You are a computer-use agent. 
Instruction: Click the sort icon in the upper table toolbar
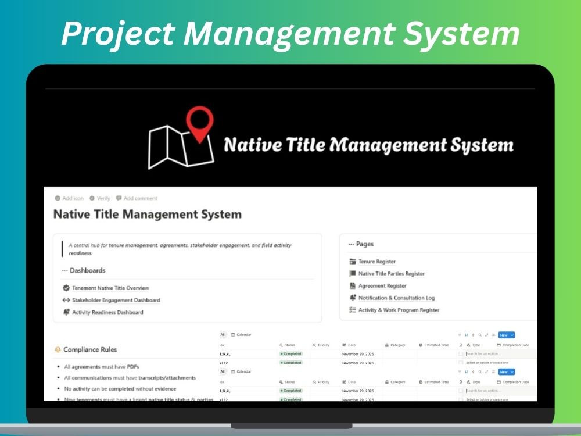[x=466, y=335]
